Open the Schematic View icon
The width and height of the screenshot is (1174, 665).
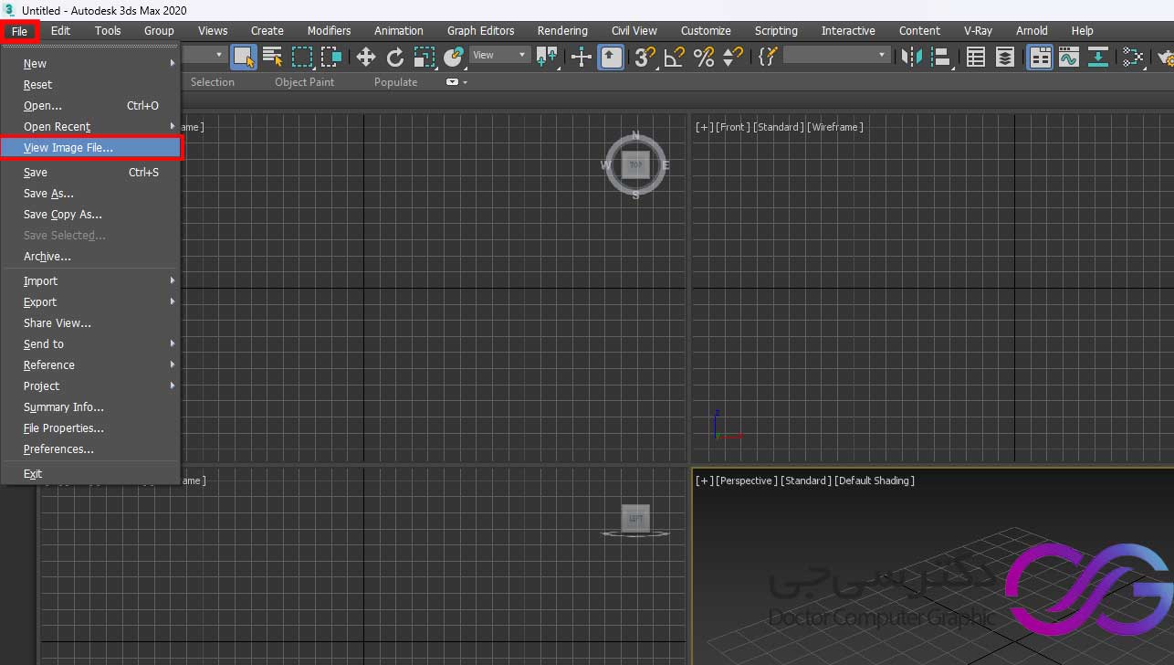(x=1133, y=57)
